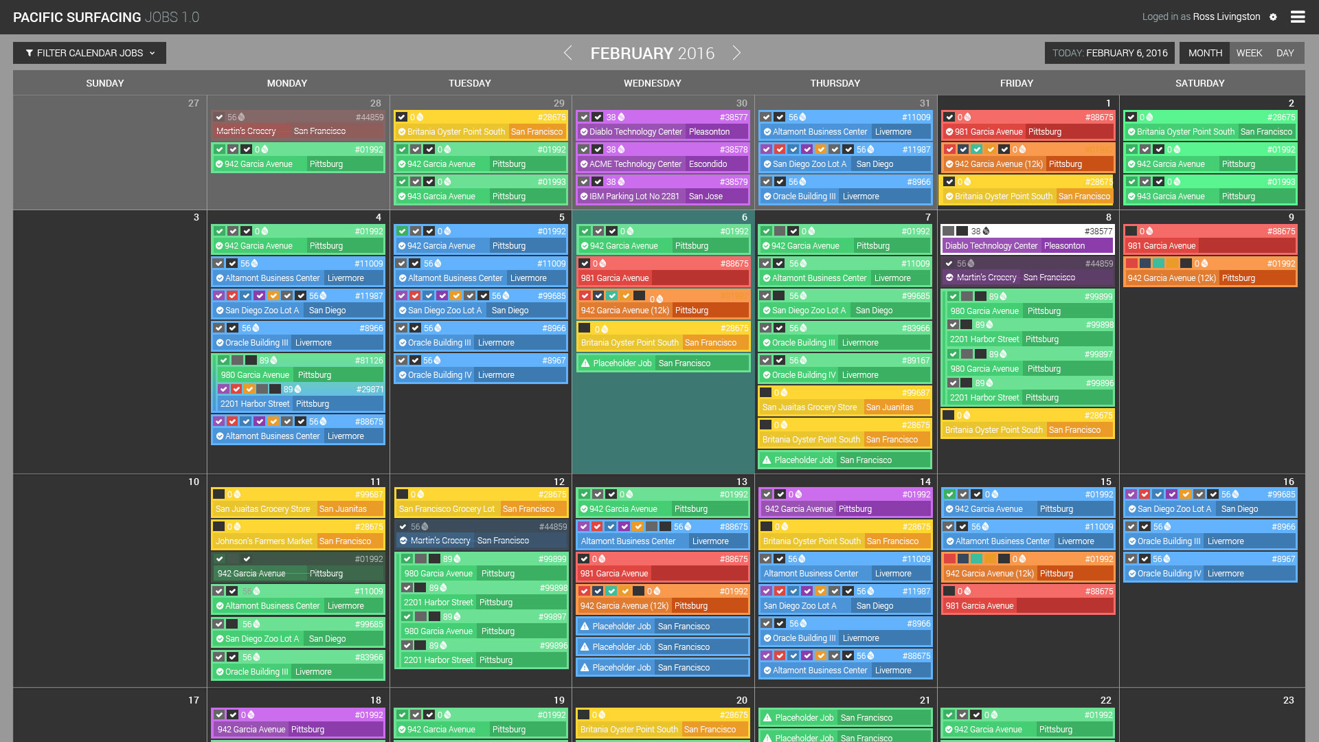This screenshot has width=1319, height=742.
Task: Click warning triangle on Feb 21 first Placeholder Job
Action: tap(767, 718)
